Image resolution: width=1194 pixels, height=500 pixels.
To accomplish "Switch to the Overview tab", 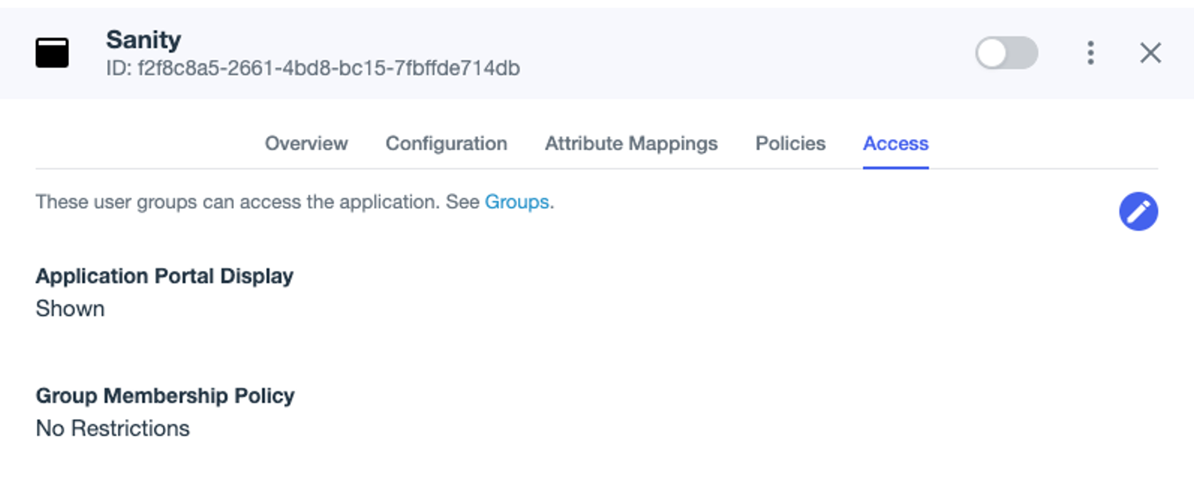I will (306, 143).
